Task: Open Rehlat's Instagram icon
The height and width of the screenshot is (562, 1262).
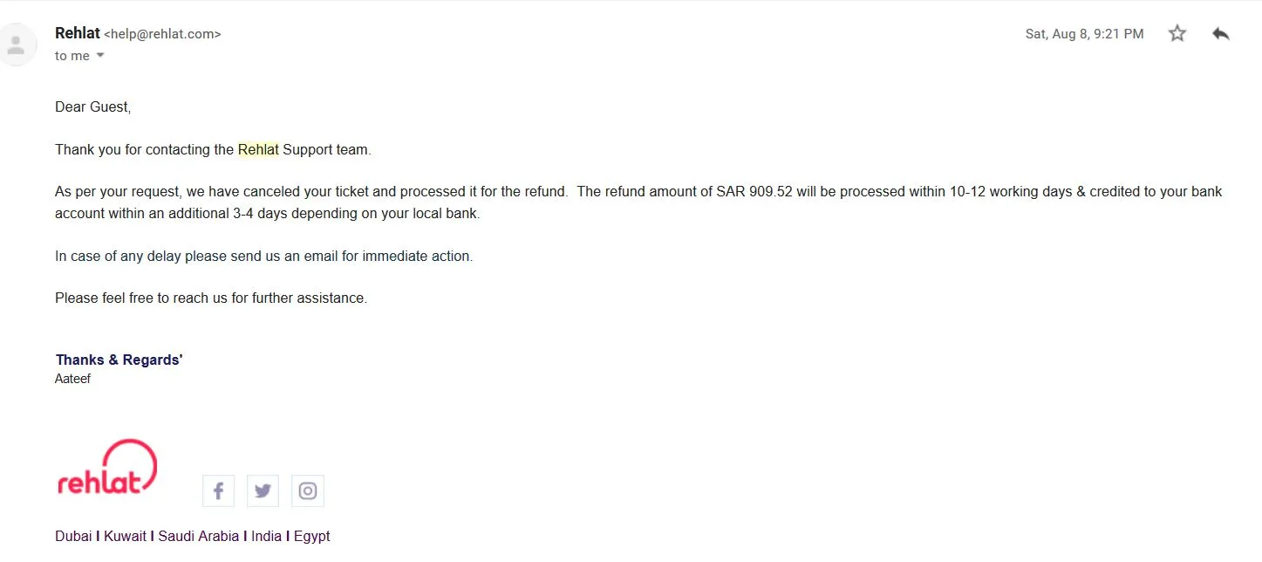Action: point(308,490)
